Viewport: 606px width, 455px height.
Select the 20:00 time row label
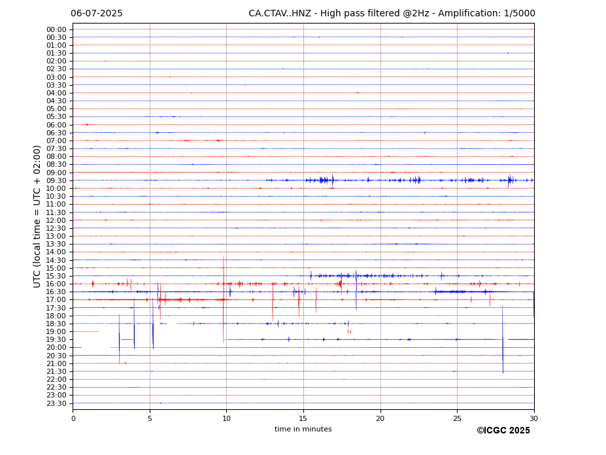56,348
